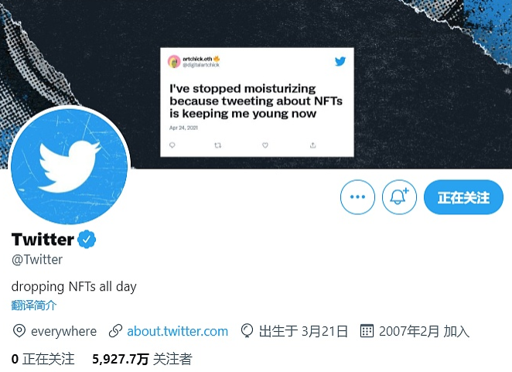
Task: Click the reply icon in the banner tweet
Action: (172, 145)
